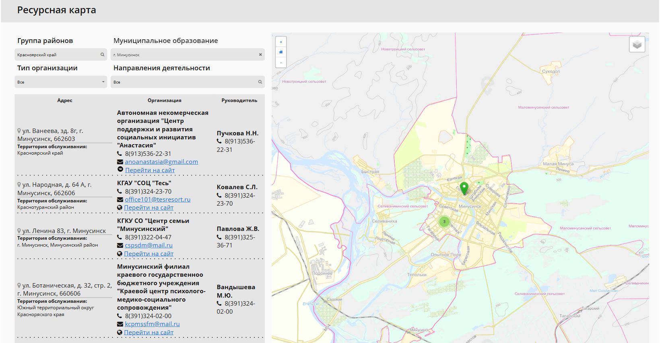Clear the г. Минусинск municipality filter
This screenshot has height=343, width=660.
click(260, 55)
